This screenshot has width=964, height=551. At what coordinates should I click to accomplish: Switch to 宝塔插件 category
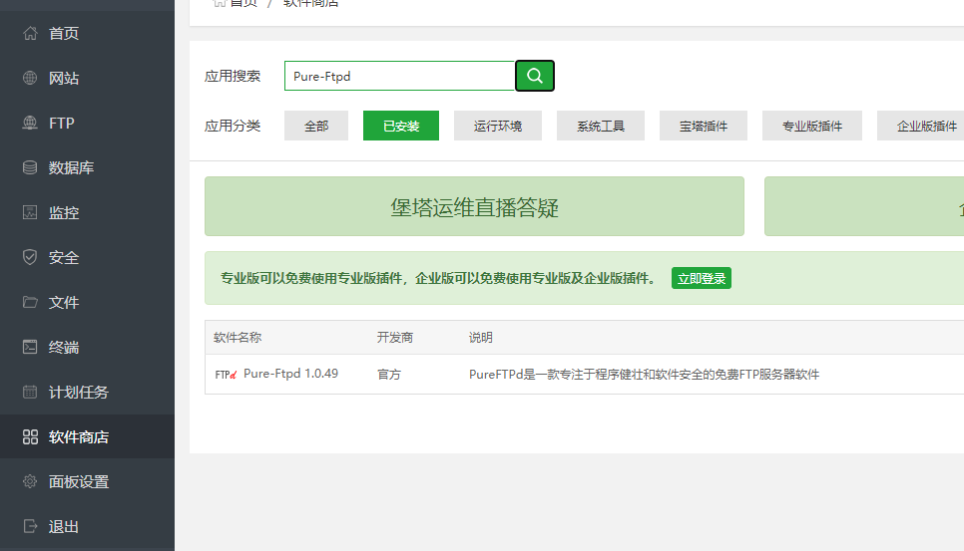[x=704, y=126]
